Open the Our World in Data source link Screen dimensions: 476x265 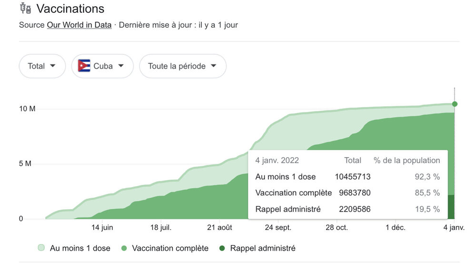pyautogui.click(x=79, y=25)
